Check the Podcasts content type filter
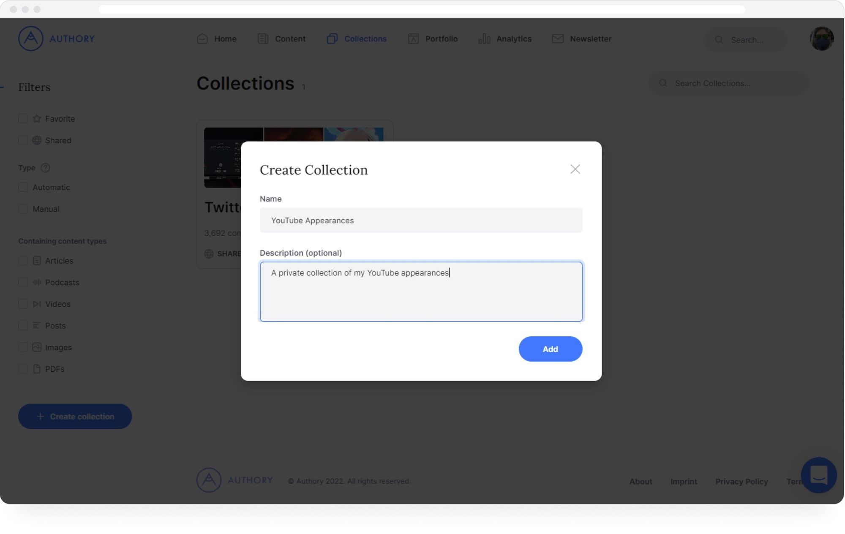The image size is (845, 534). (x=23, y=282)
